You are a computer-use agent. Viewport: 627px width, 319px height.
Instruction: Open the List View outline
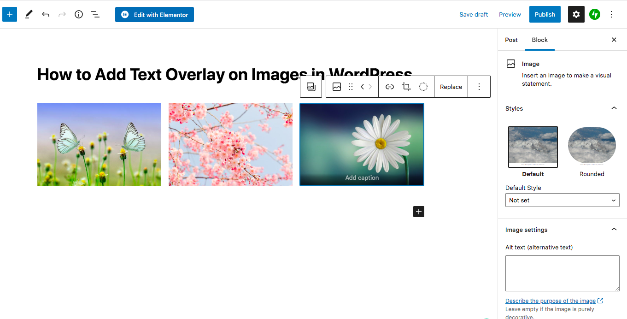coord(95,14)
